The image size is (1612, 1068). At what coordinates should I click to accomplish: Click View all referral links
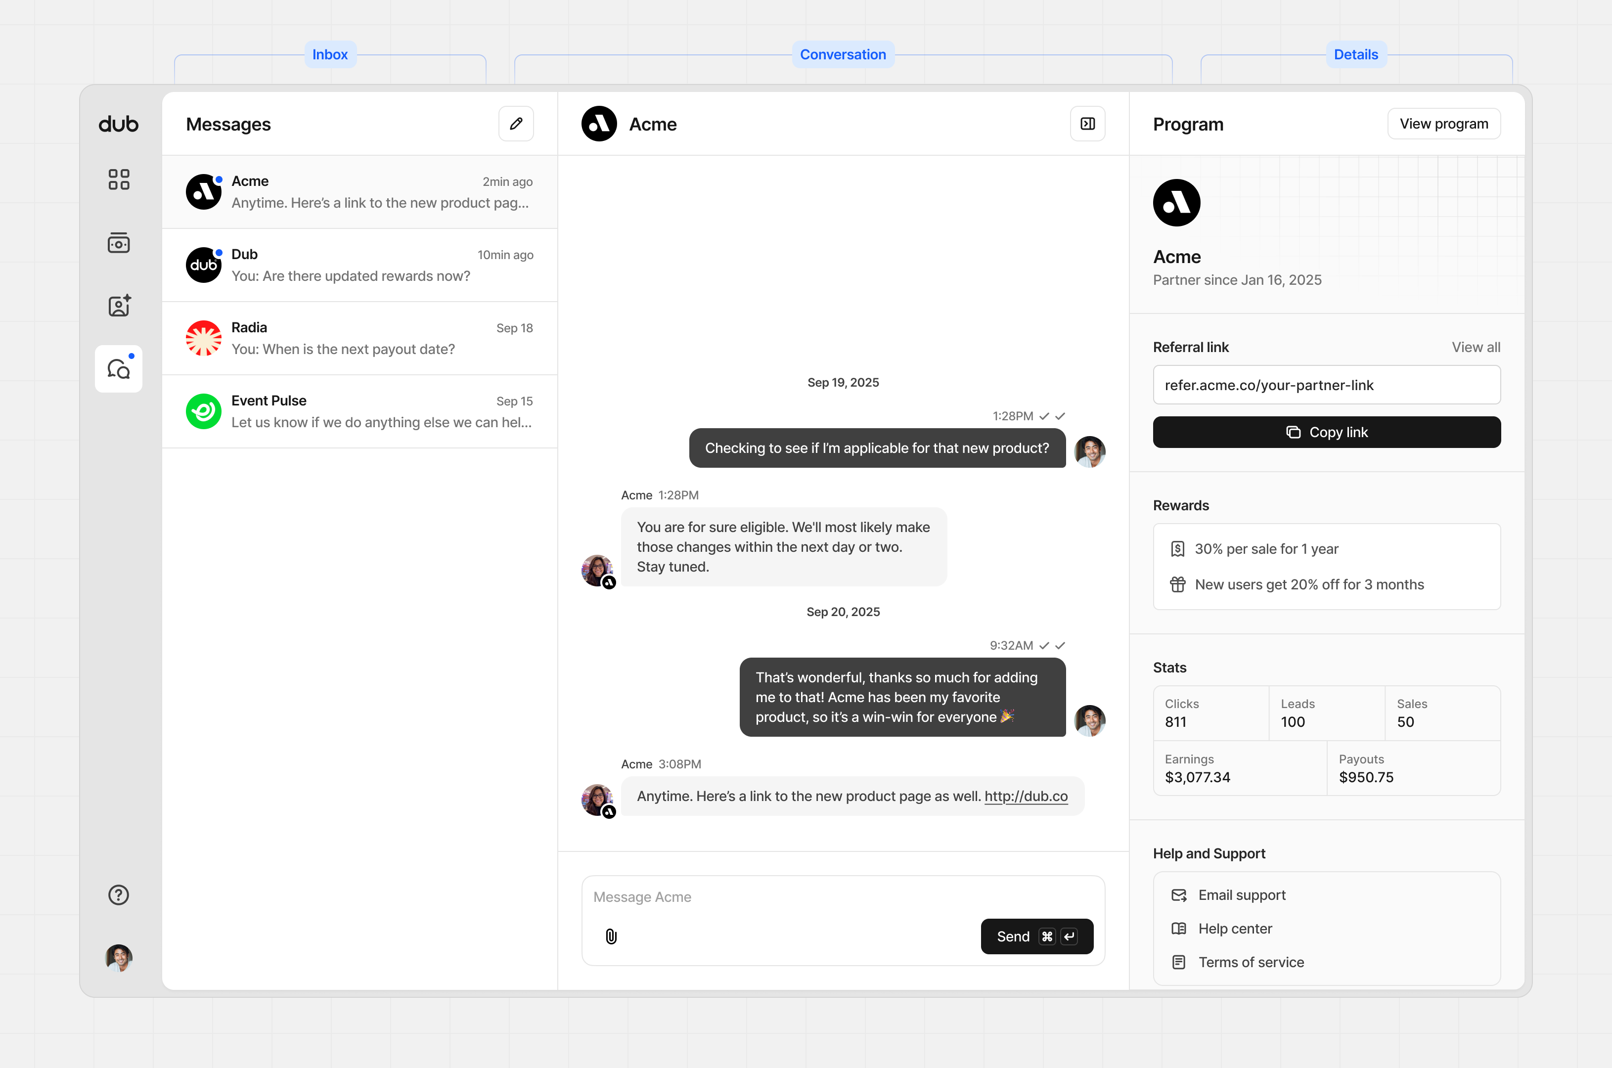(1476, 348)
